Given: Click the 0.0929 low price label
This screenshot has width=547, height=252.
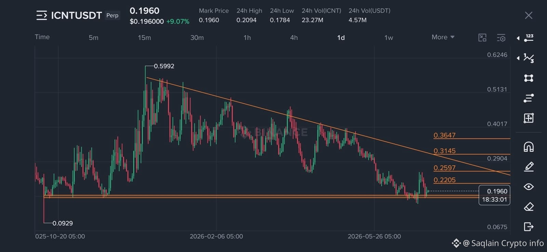Looking at the screenshot, I should (63, 223).
